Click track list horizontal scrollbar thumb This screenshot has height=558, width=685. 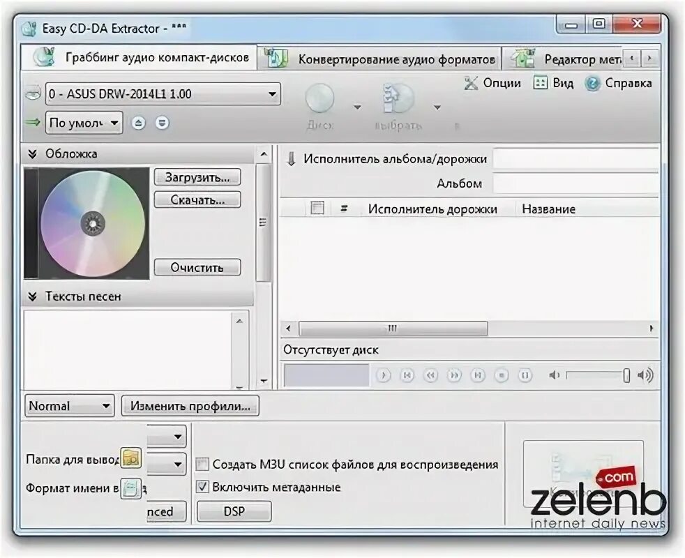click(393, 328)
